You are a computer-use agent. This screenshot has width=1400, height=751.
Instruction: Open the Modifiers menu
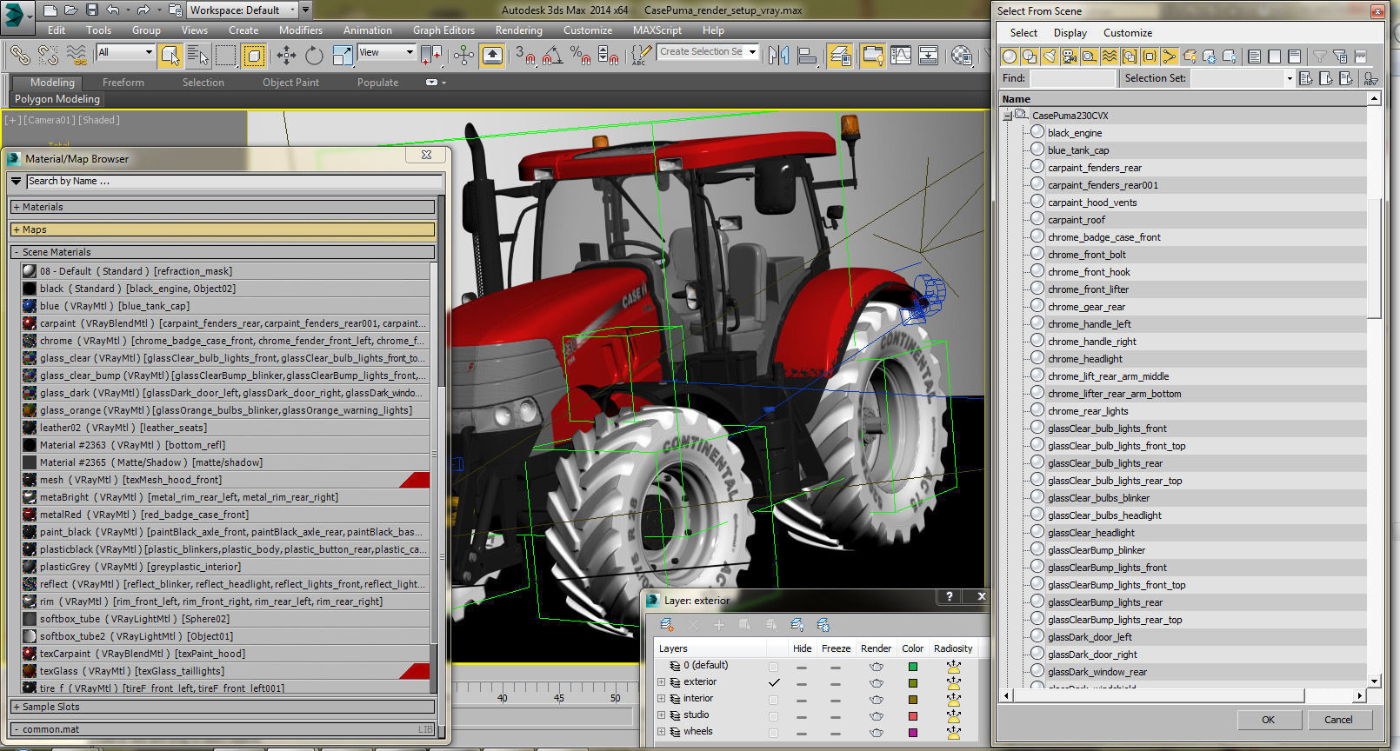coord(301,30)
